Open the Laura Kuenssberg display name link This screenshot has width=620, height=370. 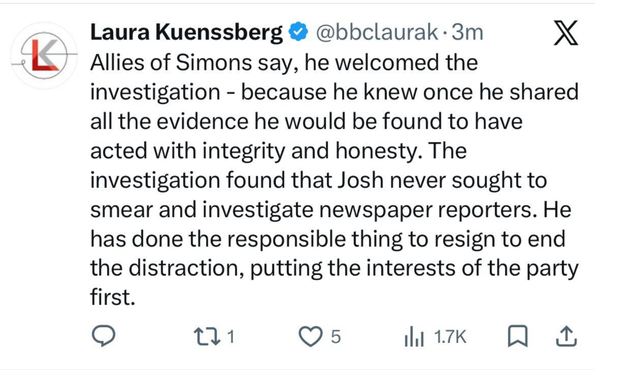click(x=186, y=33)
